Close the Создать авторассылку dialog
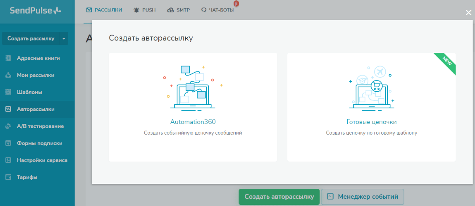The height and width of the screenshot is (206, 475). point(468,13)
